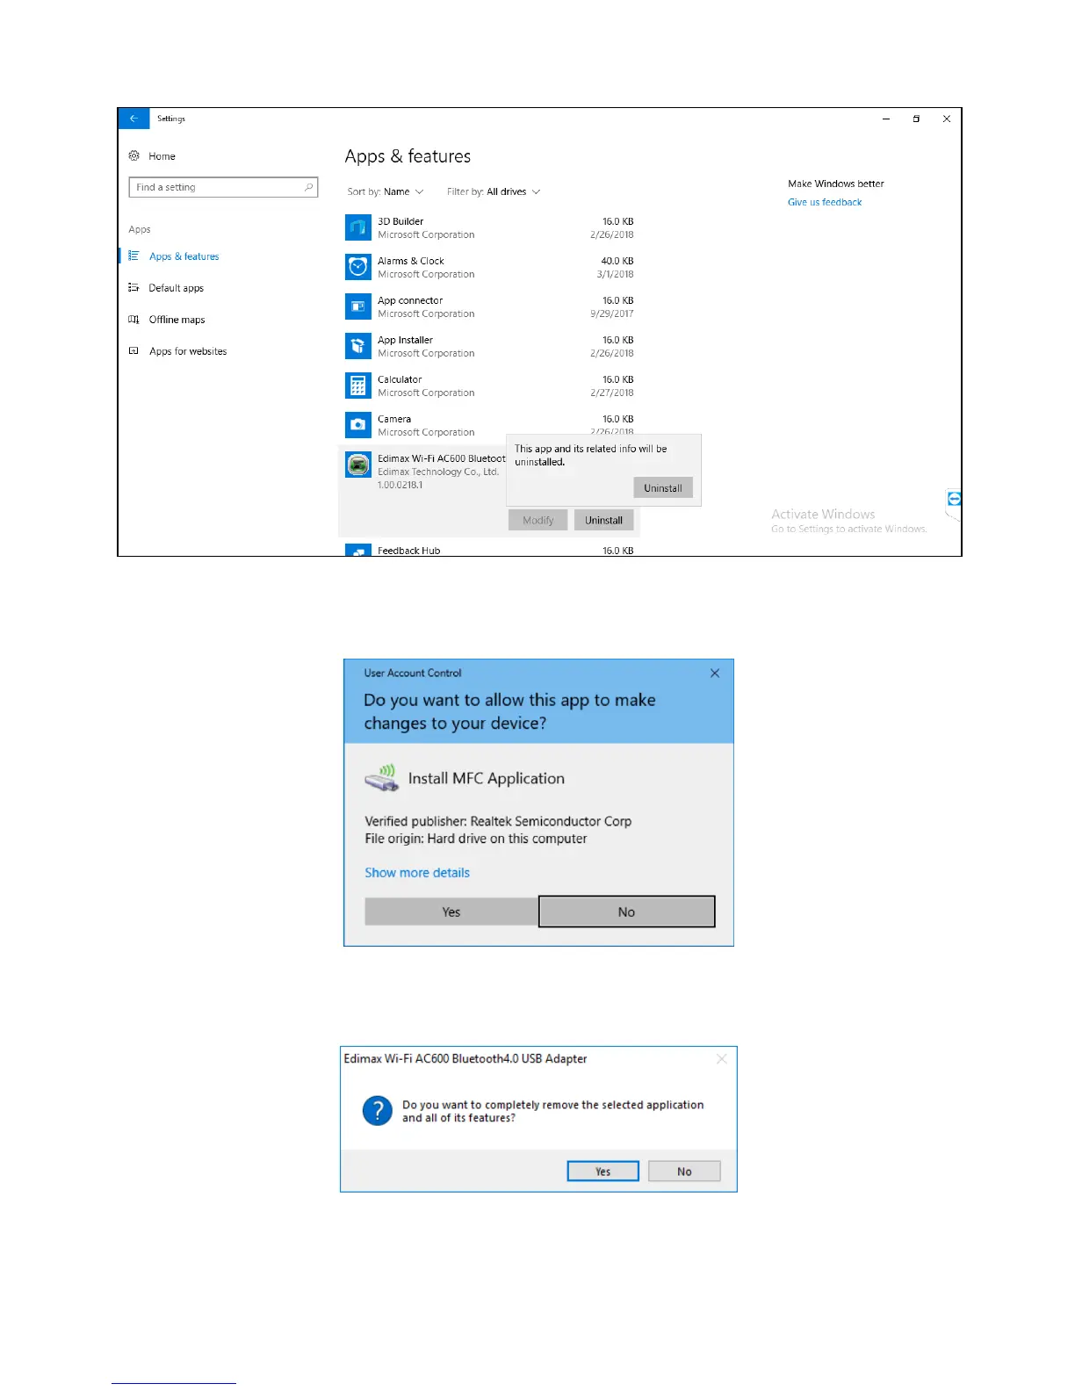Viewport: 1075px width, 1391px height.
Task: Select Calculator app name in list
Action: click(x=400, y=379)
